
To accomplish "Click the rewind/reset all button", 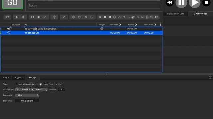I will [x=169, y=2].
